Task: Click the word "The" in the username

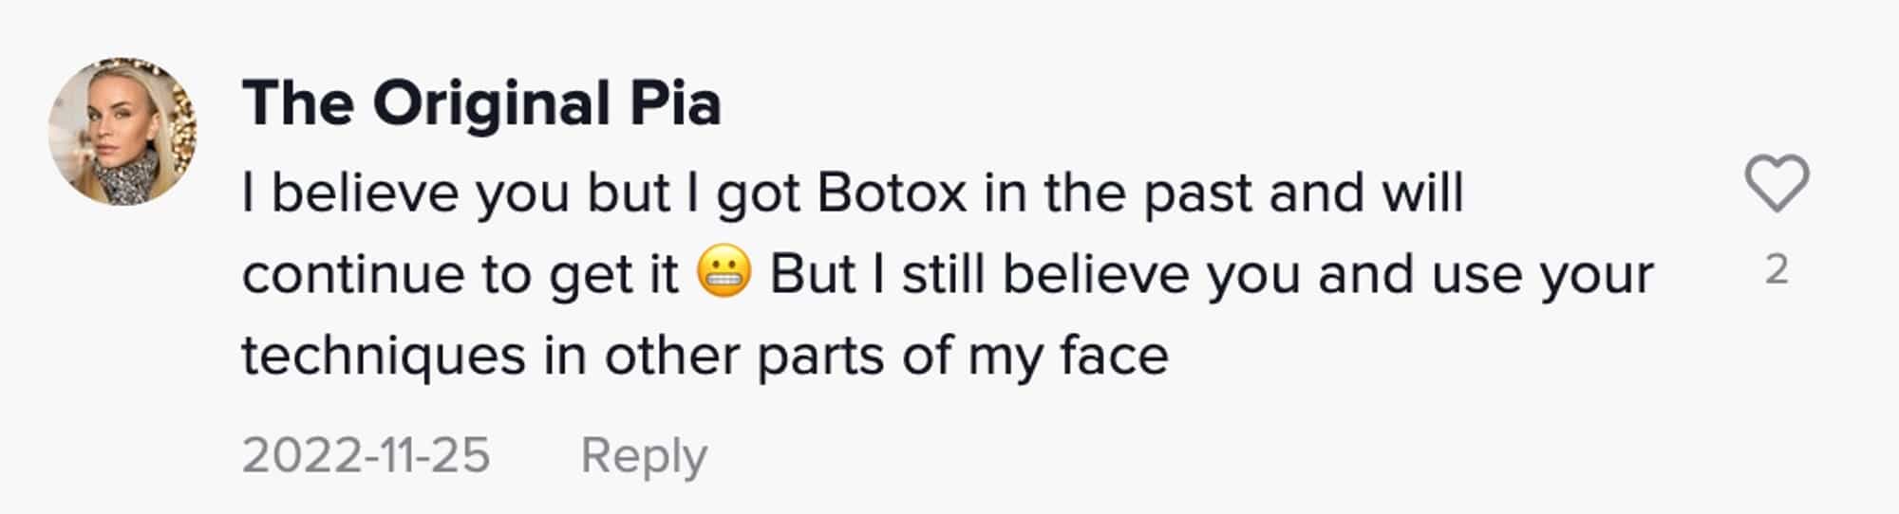Action: (298, 102)
